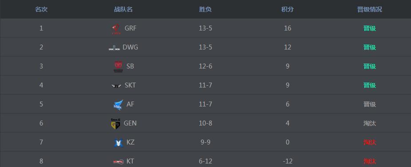
Task: Open the KZ team logo icon
Action: (119, 143)
